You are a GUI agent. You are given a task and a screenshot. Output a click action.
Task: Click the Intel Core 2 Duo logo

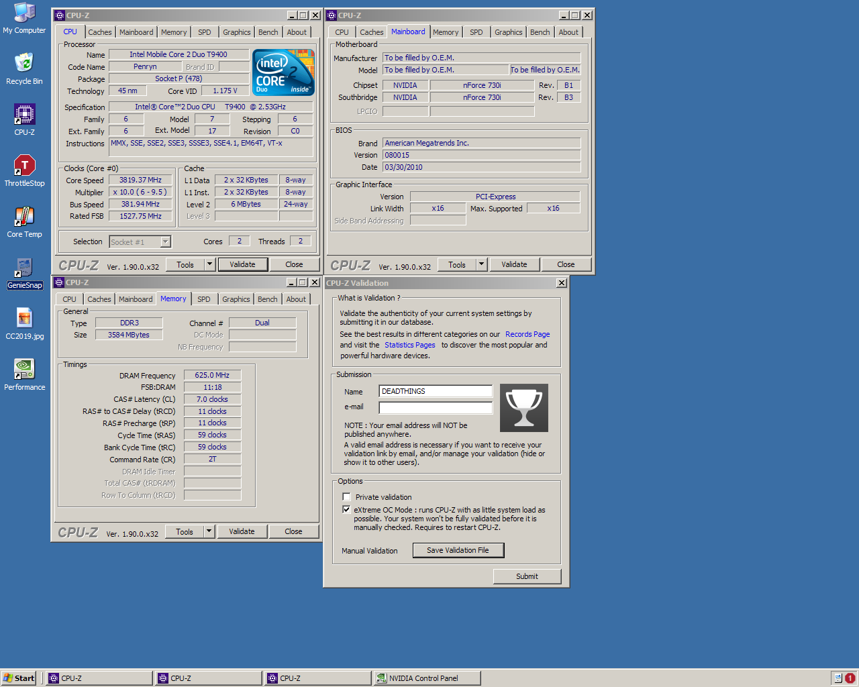click(283, 72)
